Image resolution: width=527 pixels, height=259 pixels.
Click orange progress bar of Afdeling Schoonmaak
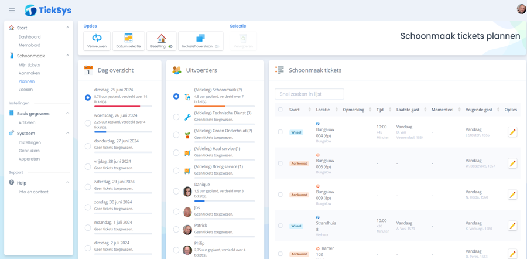(210, 106)
